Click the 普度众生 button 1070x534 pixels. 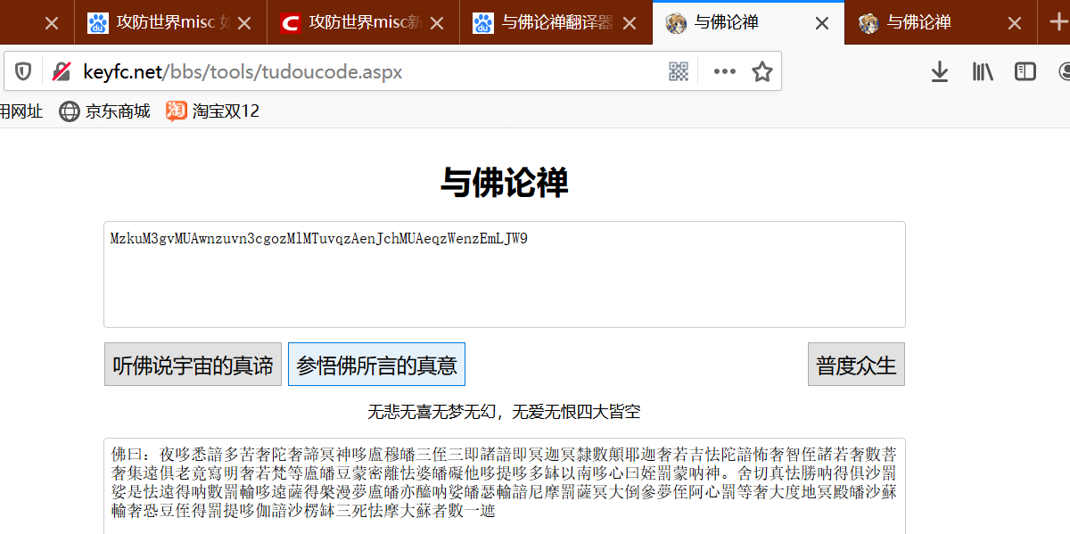coord(856,365)
